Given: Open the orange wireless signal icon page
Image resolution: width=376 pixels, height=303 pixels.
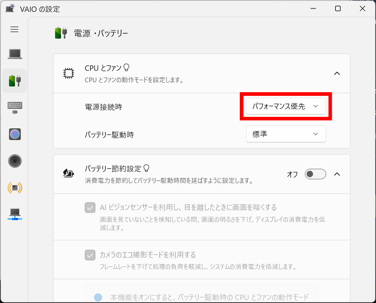Looking at the screenshot, I should click(15, 188).
